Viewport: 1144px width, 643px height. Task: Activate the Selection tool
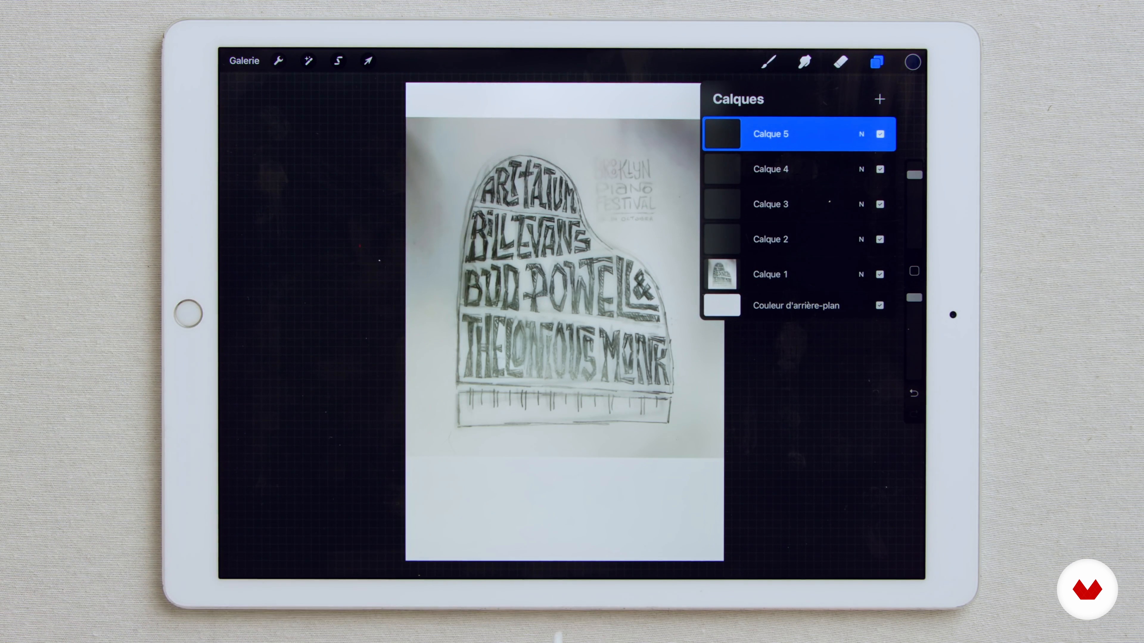coord(338,60)
